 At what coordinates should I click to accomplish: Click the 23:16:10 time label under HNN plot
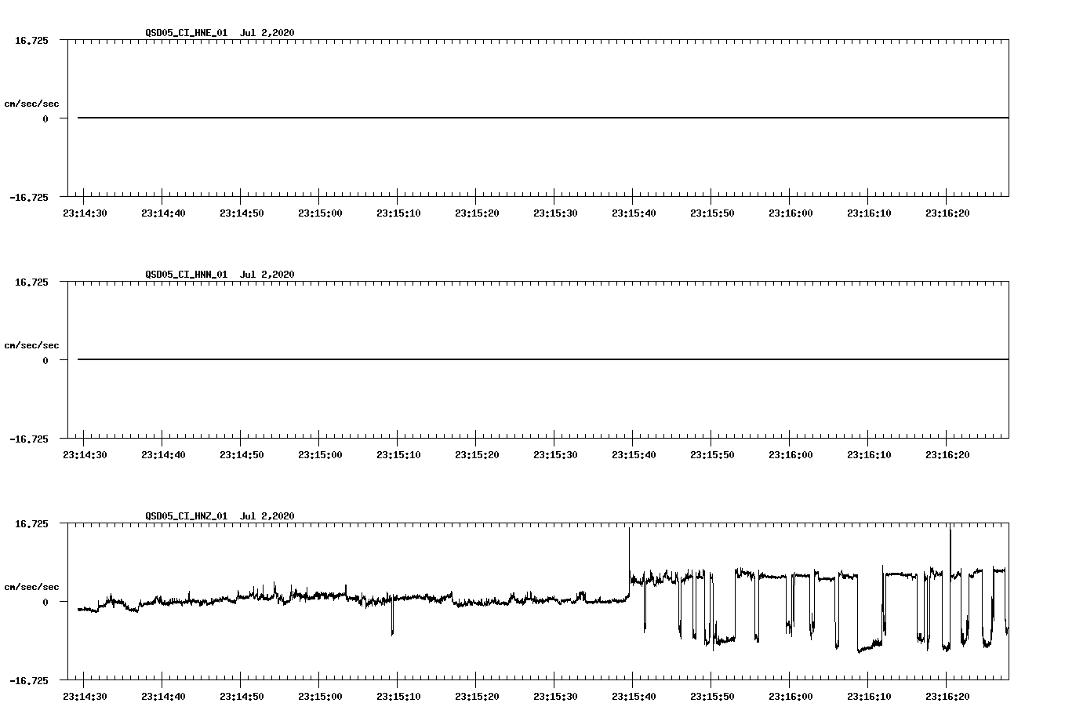coord(869,455)
